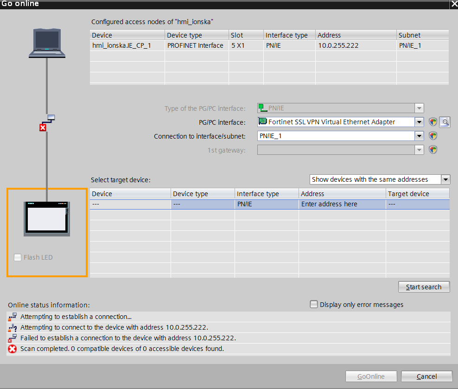Viewport: 458px width, 389px height.
Task: Click the network adapter icon in PG/PC interface
Action: click(262, 121)
